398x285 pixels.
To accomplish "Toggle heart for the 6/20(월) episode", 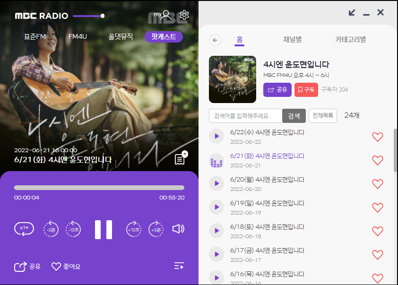I will 377,184.
